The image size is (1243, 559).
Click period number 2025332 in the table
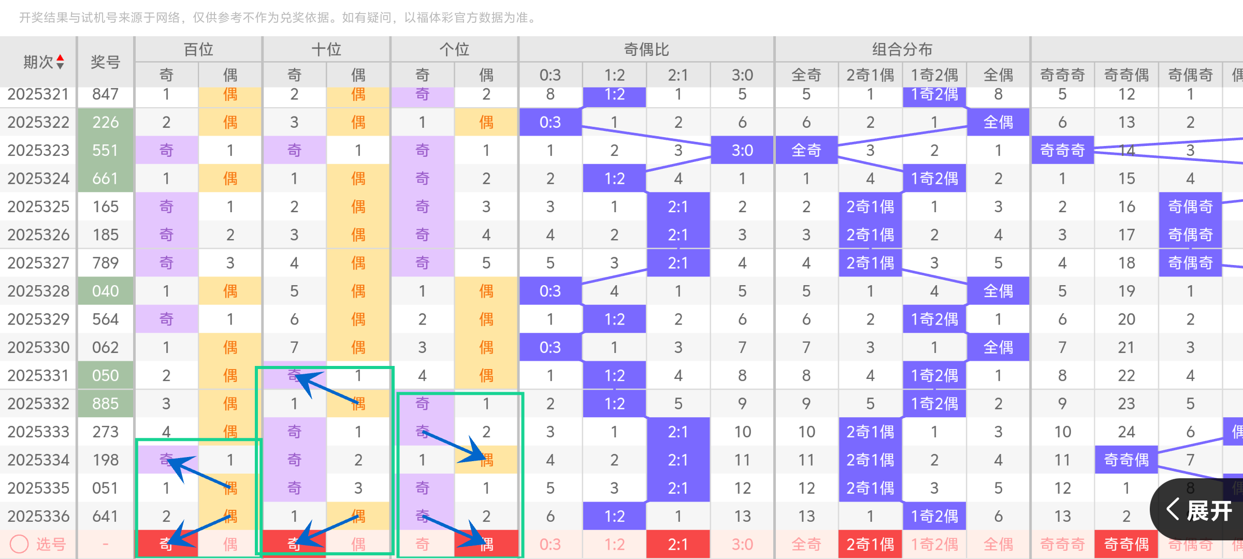point(38,403)
